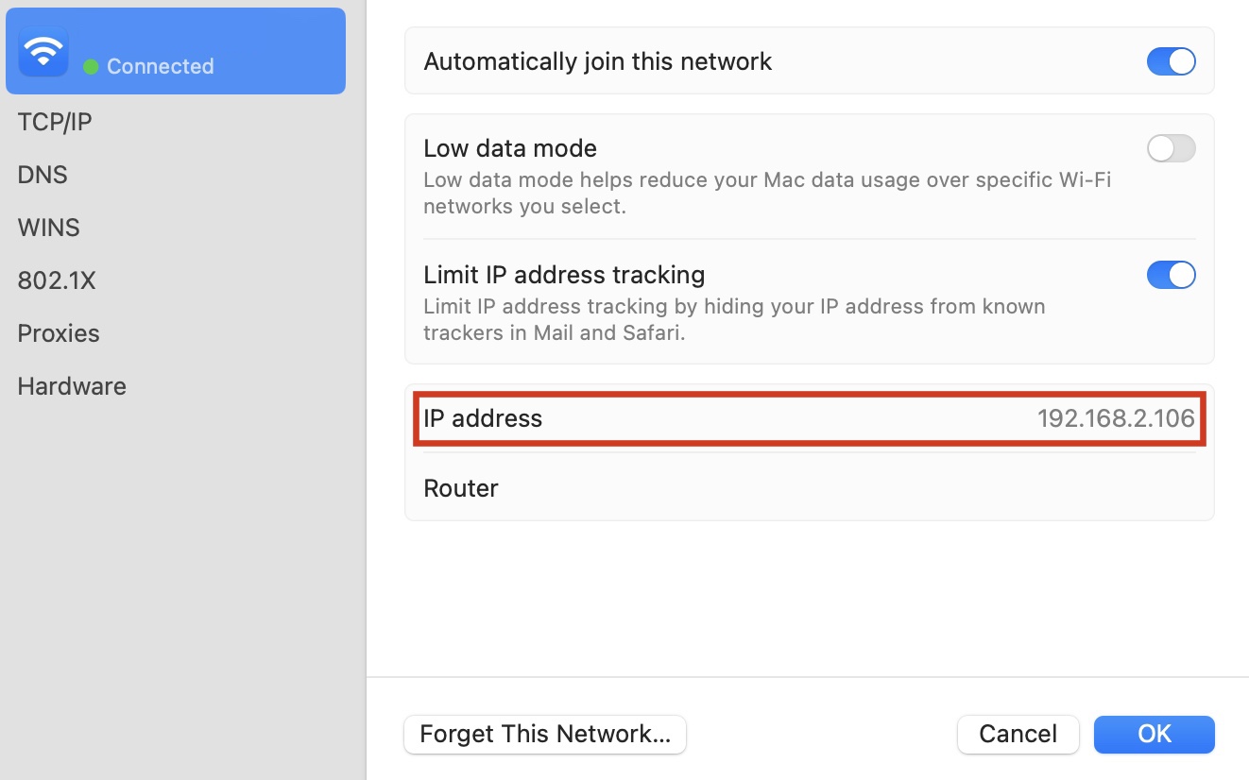Viewport: 1249px width, 780px height.
Task: Click the Cancel button
Action: (x=1018, y=734)
